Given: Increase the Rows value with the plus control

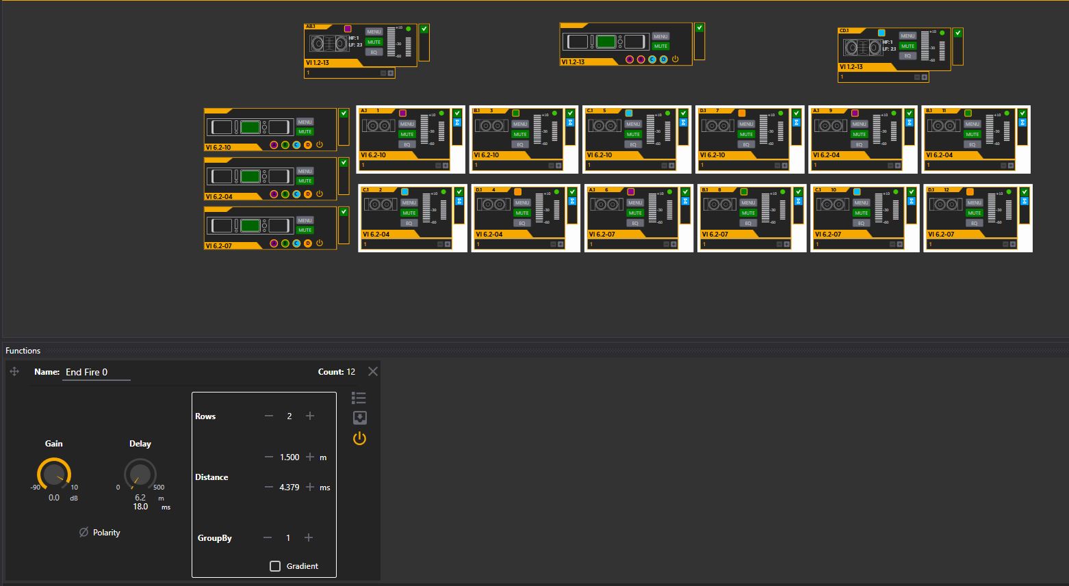Looking at the screenshot, I should [309, 415].
